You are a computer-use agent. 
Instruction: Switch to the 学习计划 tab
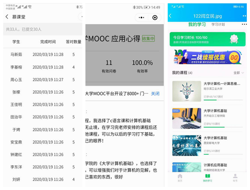tap(218, 25)
